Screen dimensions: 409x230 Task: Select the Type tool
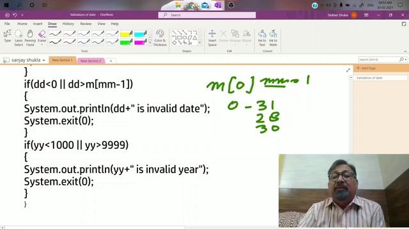point(7,36)
